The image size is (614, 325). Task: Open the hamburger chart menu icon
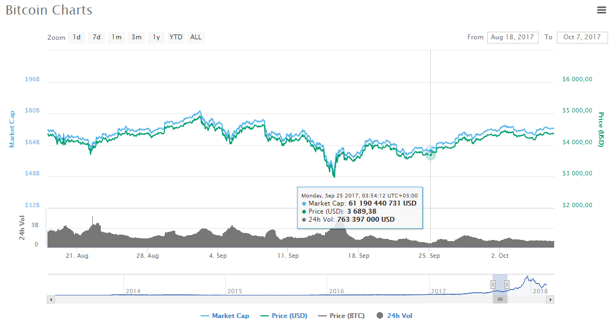tap(601, 10)
